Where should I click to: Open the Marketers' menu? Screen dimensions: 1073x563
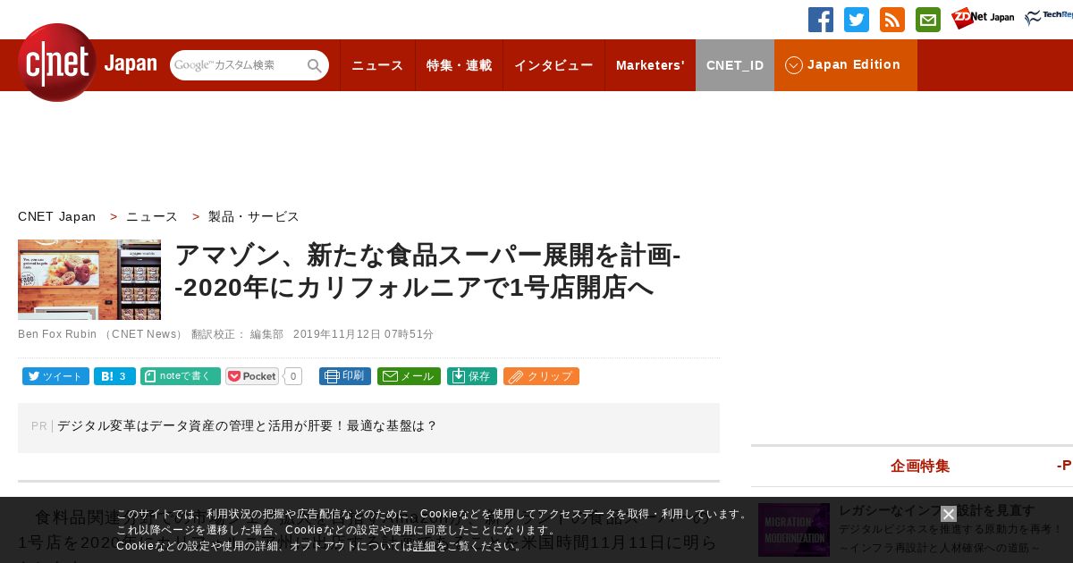coord(650,65)
